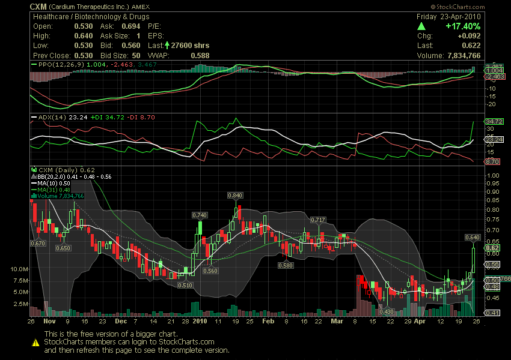Viewport: 511px width, 360px height.
Task: Click the 0.510 low price marker
Action: (185, 285)
